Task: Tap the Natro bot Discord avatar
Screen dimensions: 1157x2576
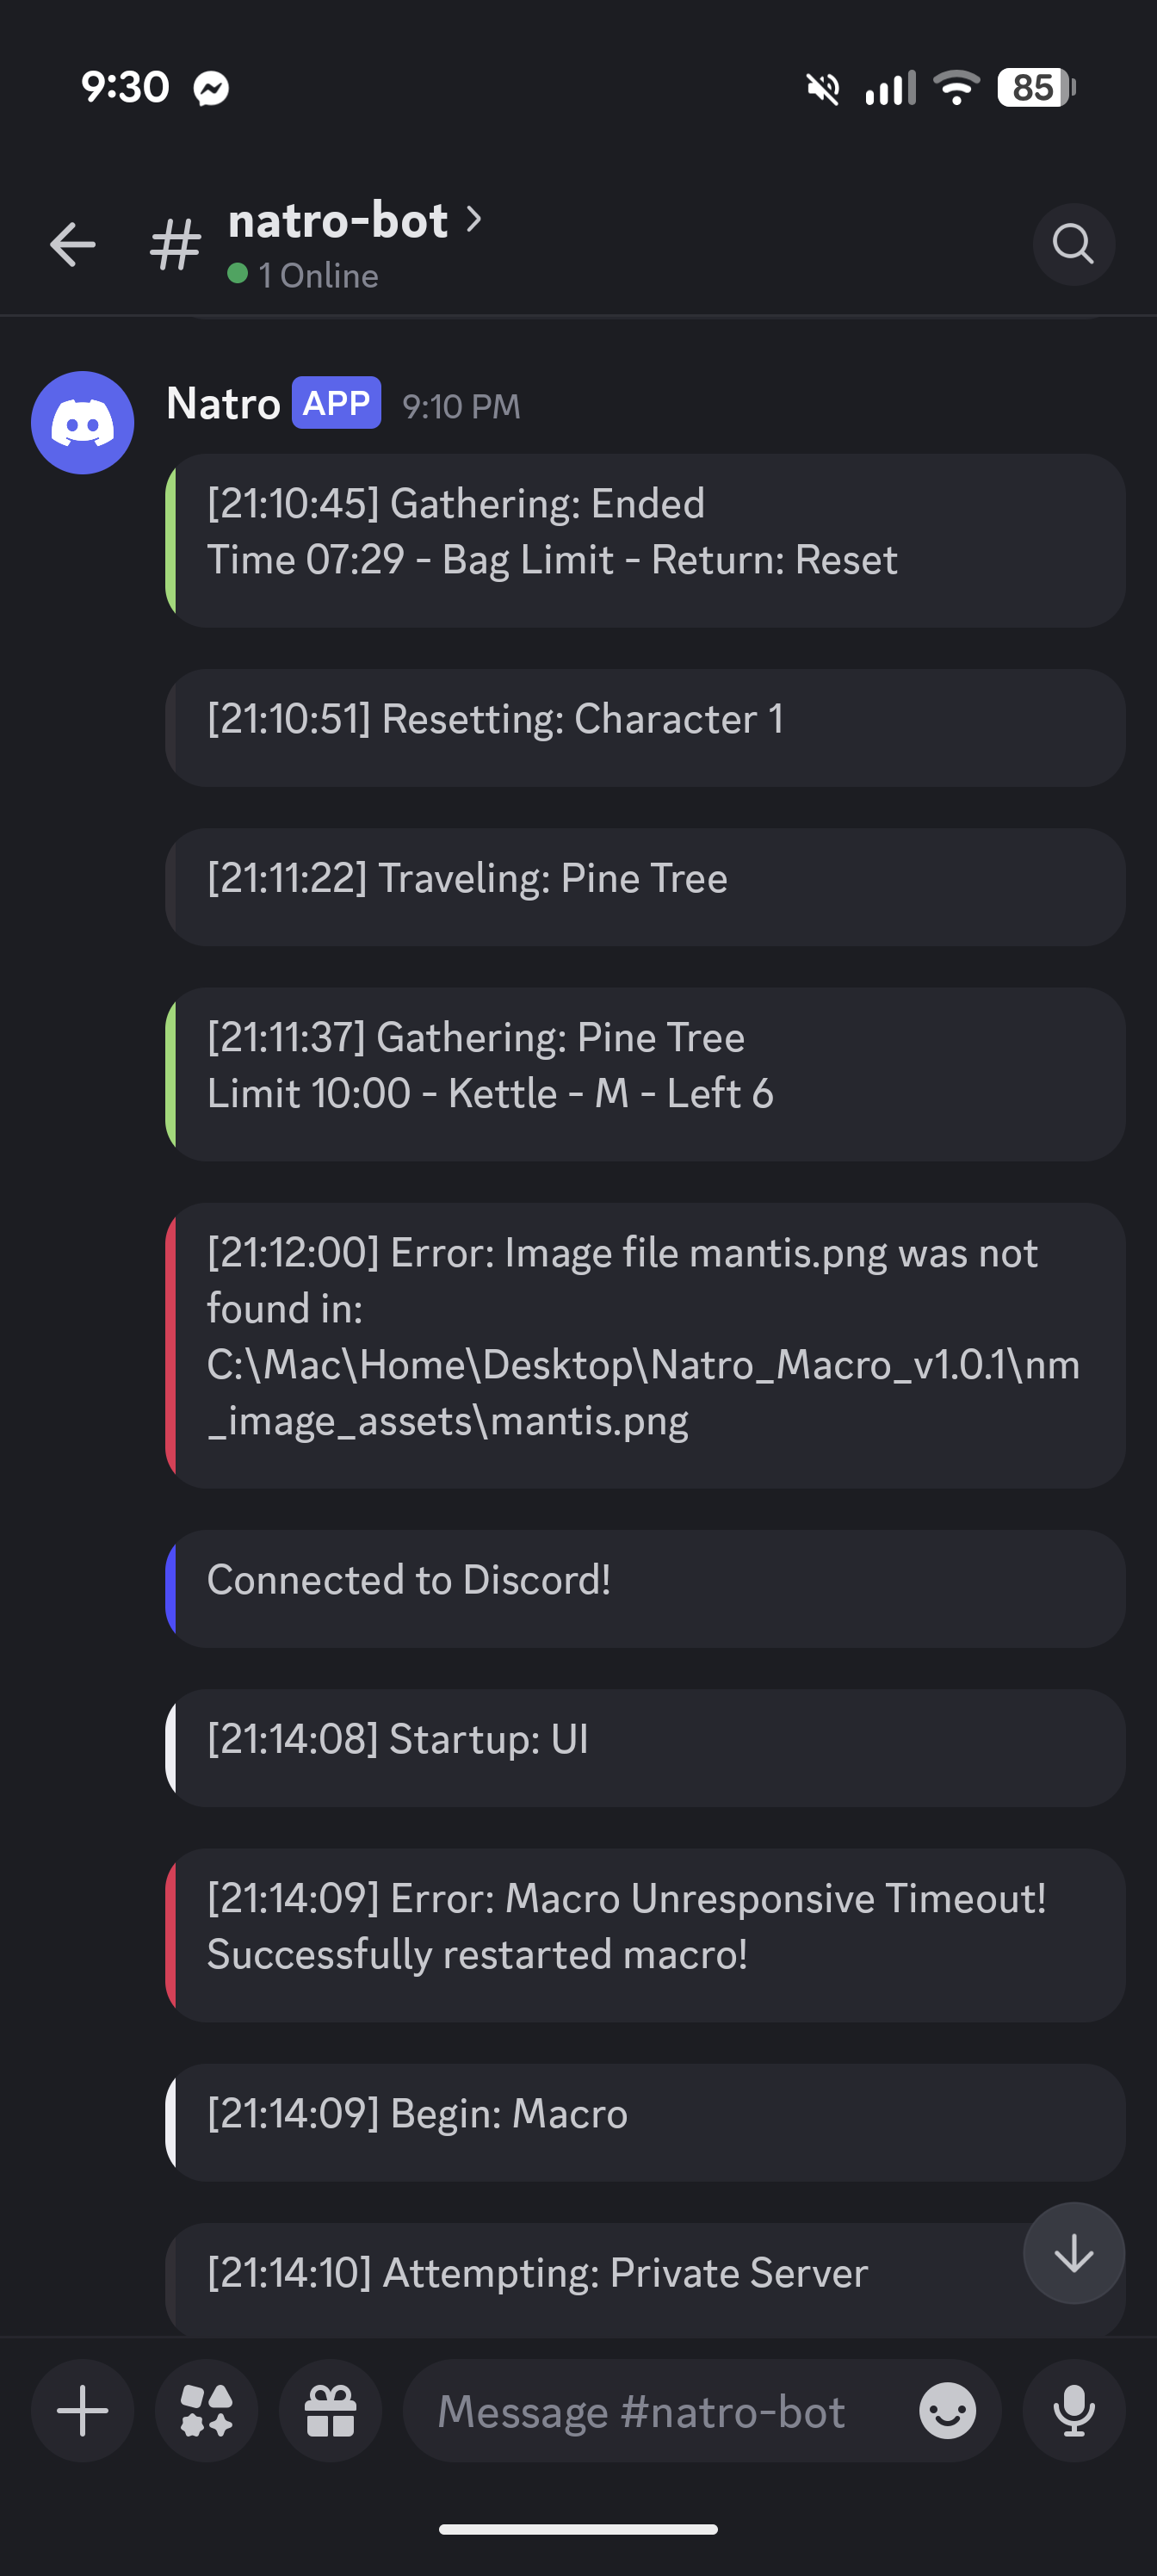Action: tap(82, 422)
